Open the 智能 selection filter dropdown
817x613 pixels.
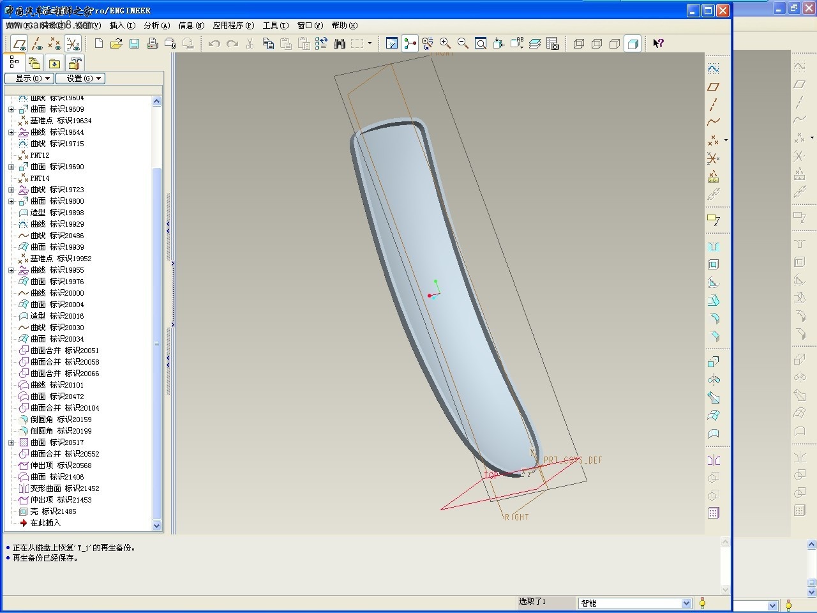tap(686, 603)
